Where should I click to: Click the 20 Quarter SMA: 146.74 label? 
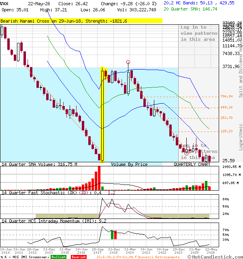(190, 9)
